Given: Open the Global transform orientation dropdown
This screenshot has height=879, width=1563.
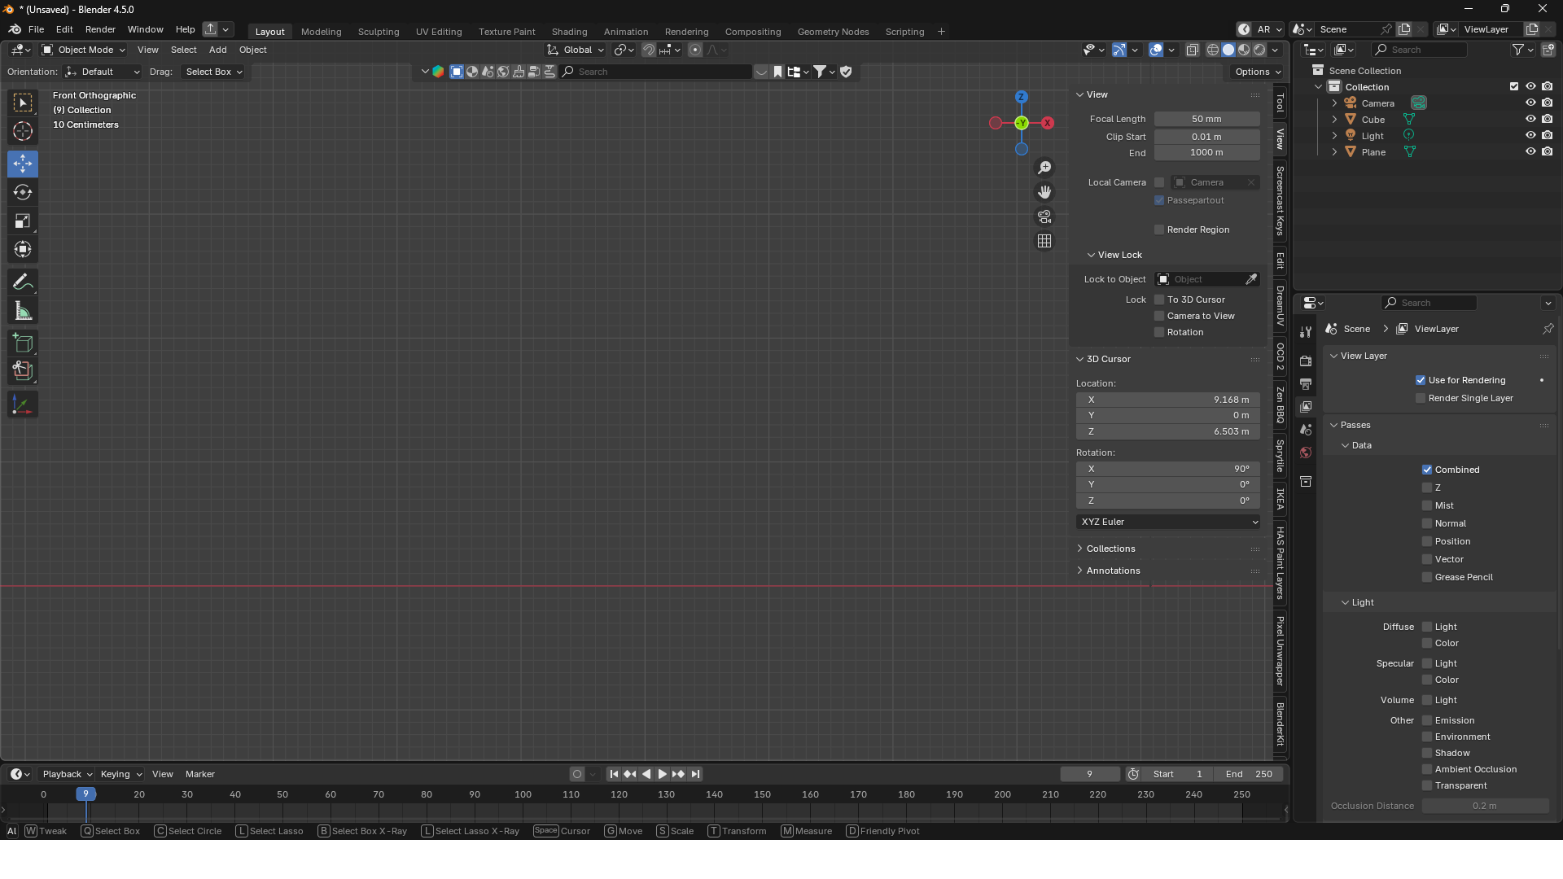Looking at the screenshot, I should point(576,50).
